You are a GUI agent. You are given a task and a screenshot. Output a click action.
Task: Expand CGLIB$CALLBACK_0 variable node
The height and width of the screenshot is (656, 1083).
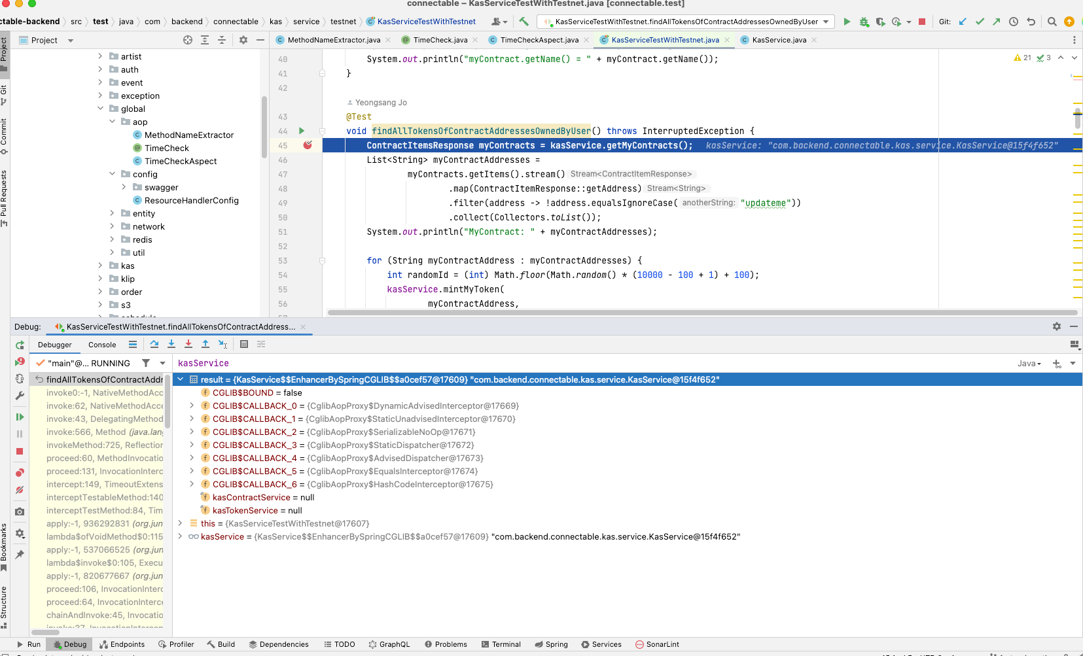192,406
